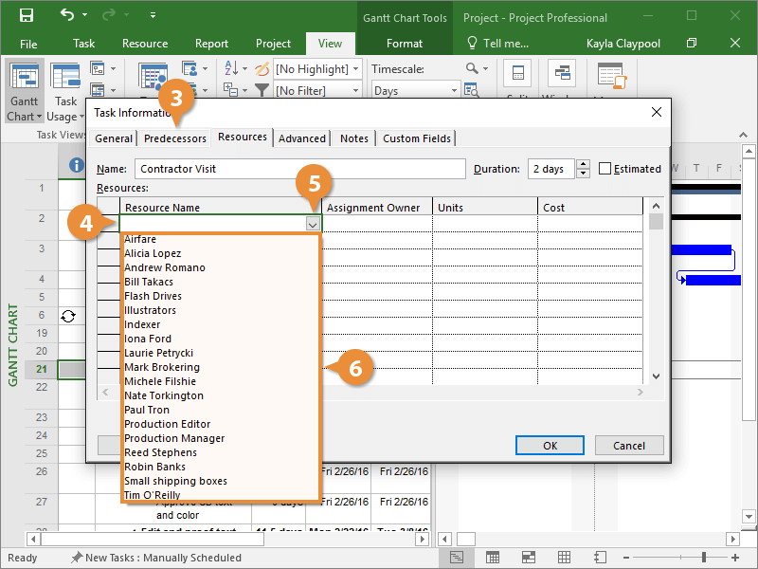The height and width of the screenshot is (569, 758).
Task: Click the Save icon in title bar
Action: (27, 16)
